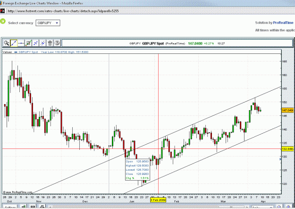The height and width of the screenshot is (209, 295).
Task: Click the Dec month label on the axis
Action: [x=85, y=201]
